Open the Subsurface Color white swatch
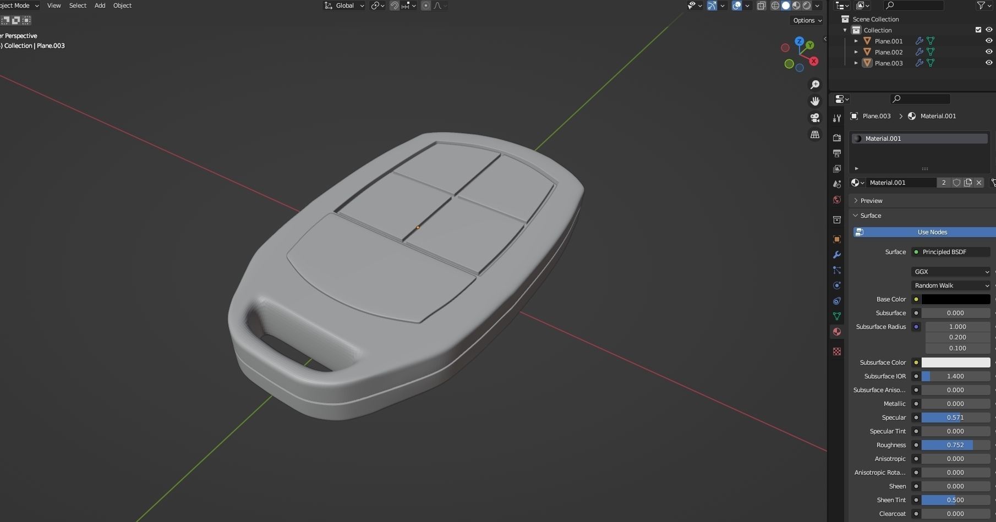 point(956,362)
